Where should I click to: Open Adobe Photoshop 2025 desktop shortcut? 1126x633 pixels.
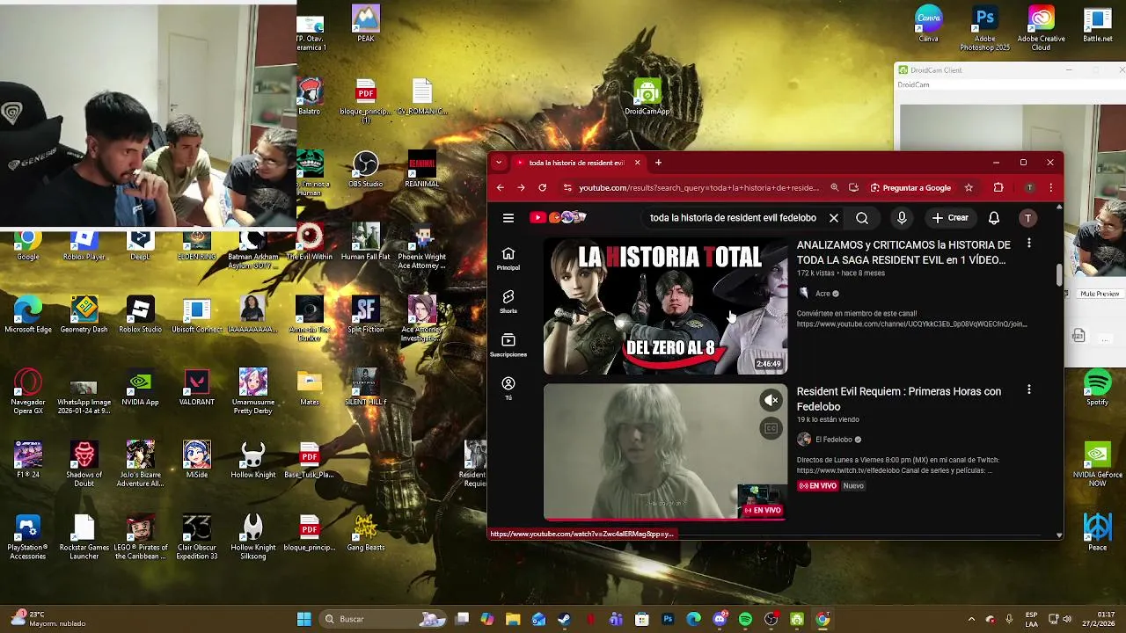pos(985,27)
